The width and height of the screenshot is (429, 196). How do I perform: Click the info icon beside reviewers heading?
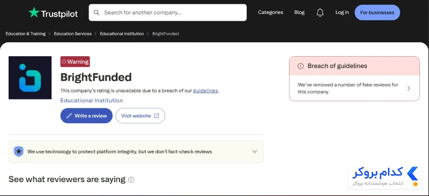(131, 179)
